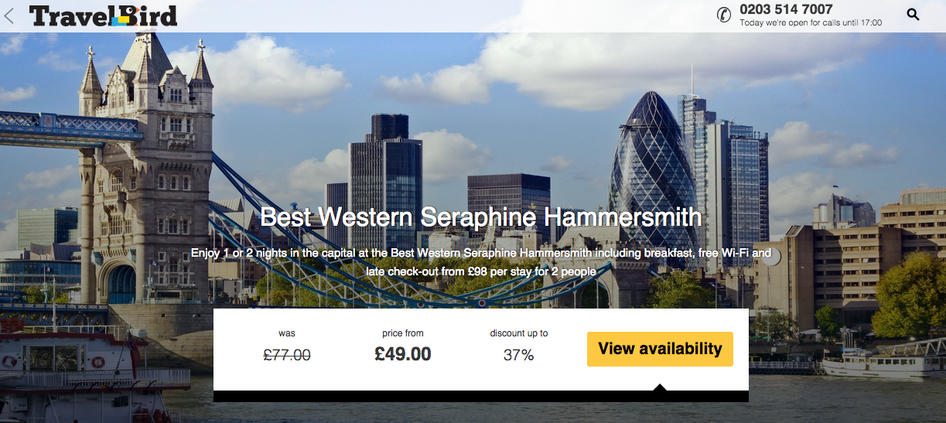Click the telephone handset icon
946x423 pixels.
pyautogui.click(x=724, y=15)
